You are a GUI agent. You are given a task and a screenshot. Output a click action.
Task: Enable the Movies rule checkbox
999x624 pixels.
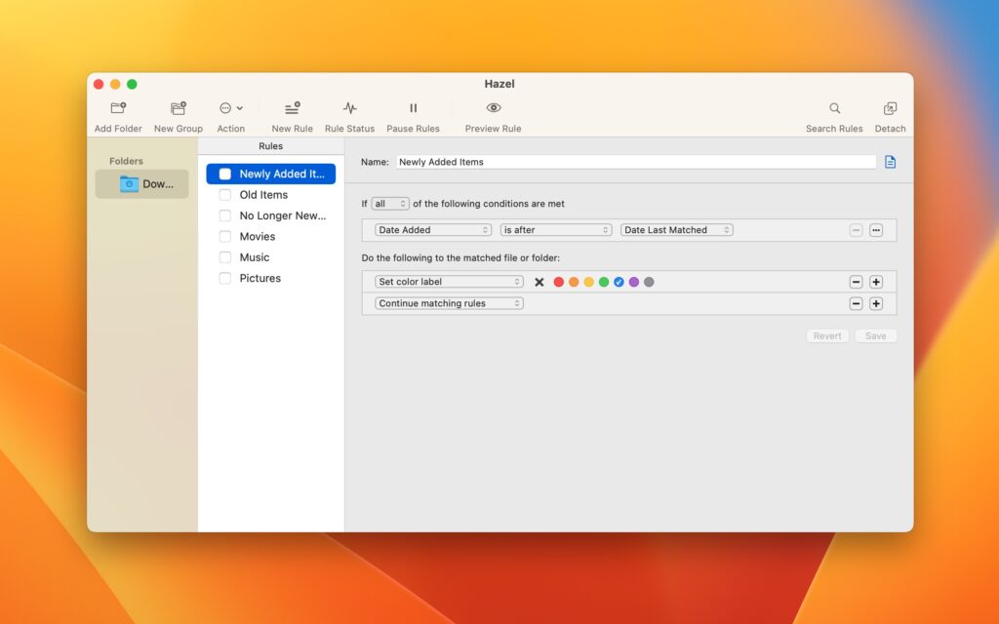tap(225, 236)
